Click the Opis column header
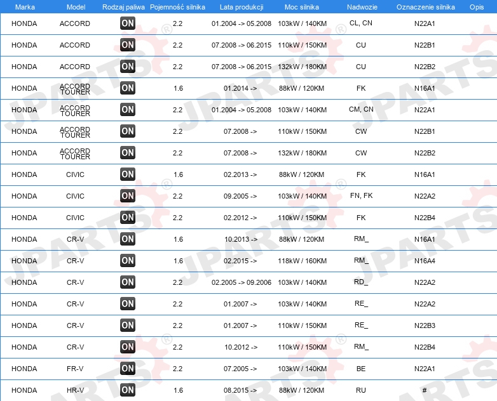 tap(477, 7)
